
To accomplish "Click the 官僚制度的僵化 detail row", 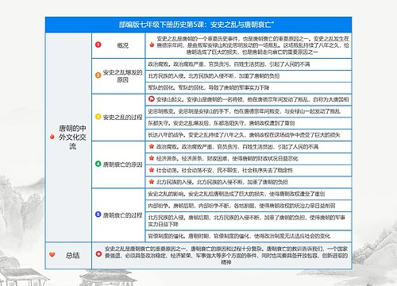I will coord(249,236).
